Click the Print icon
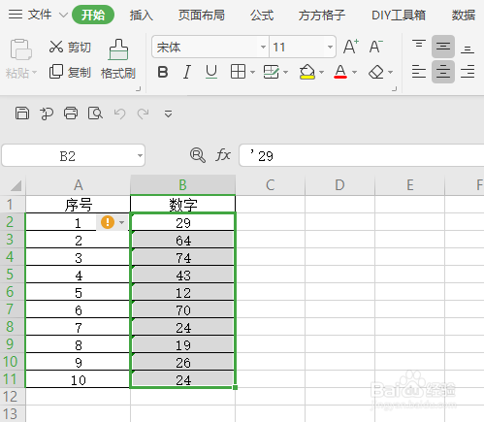 click(x=71, y=114)
